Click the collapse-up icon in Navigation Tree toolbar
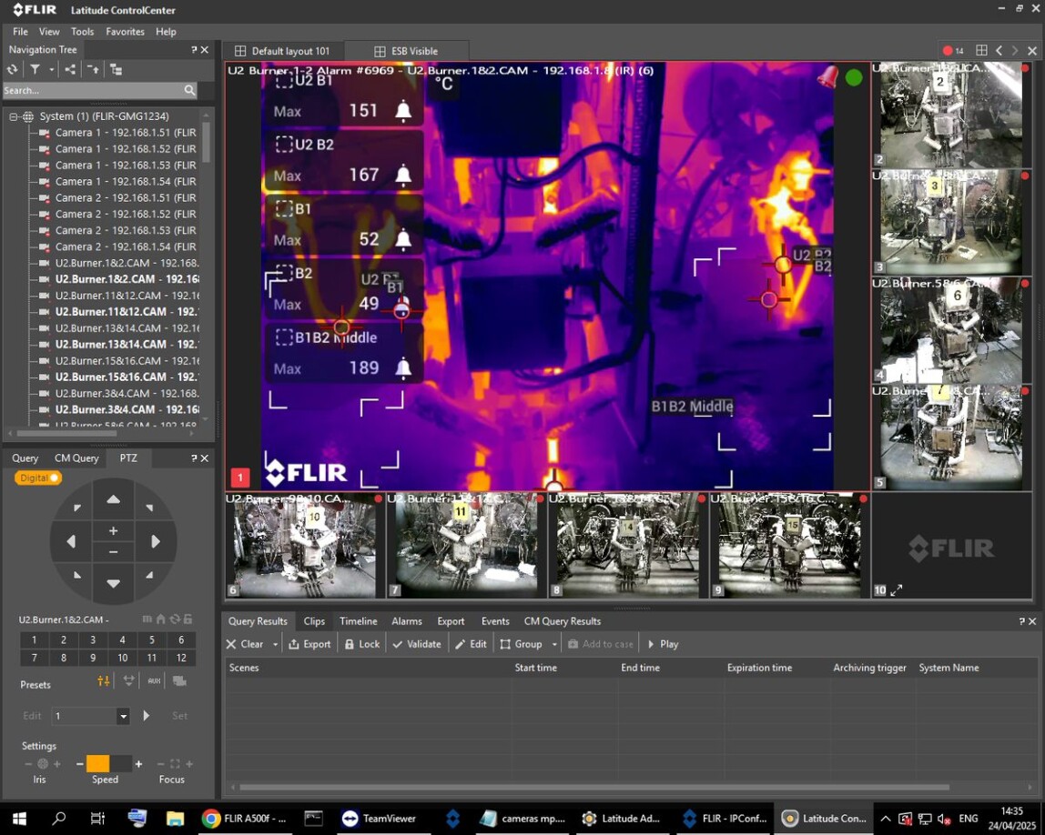This screenshot has width=1045, height=835. pos(93,69)
